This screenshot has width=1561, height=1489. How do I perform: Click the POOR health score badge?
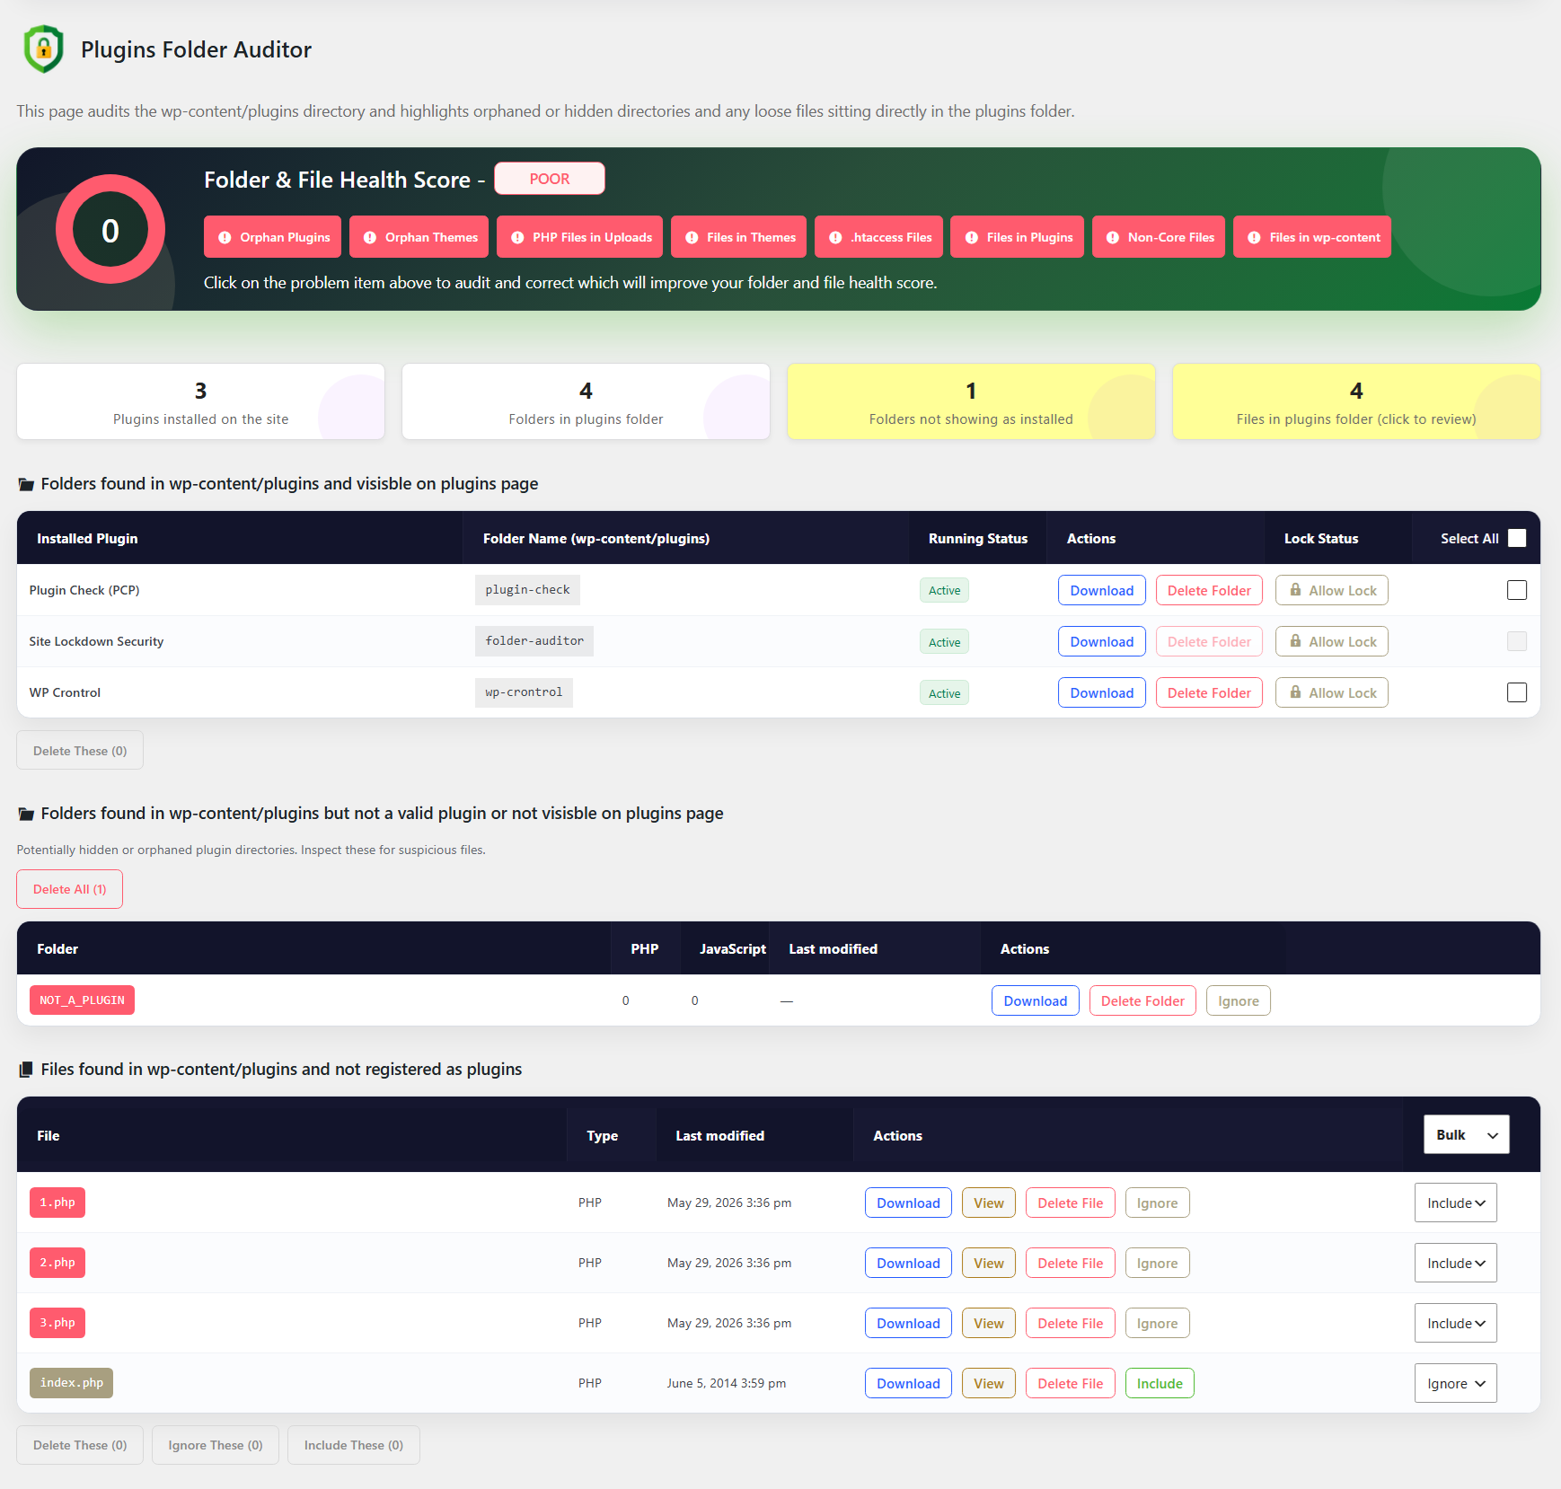click(x=550, y=179)
